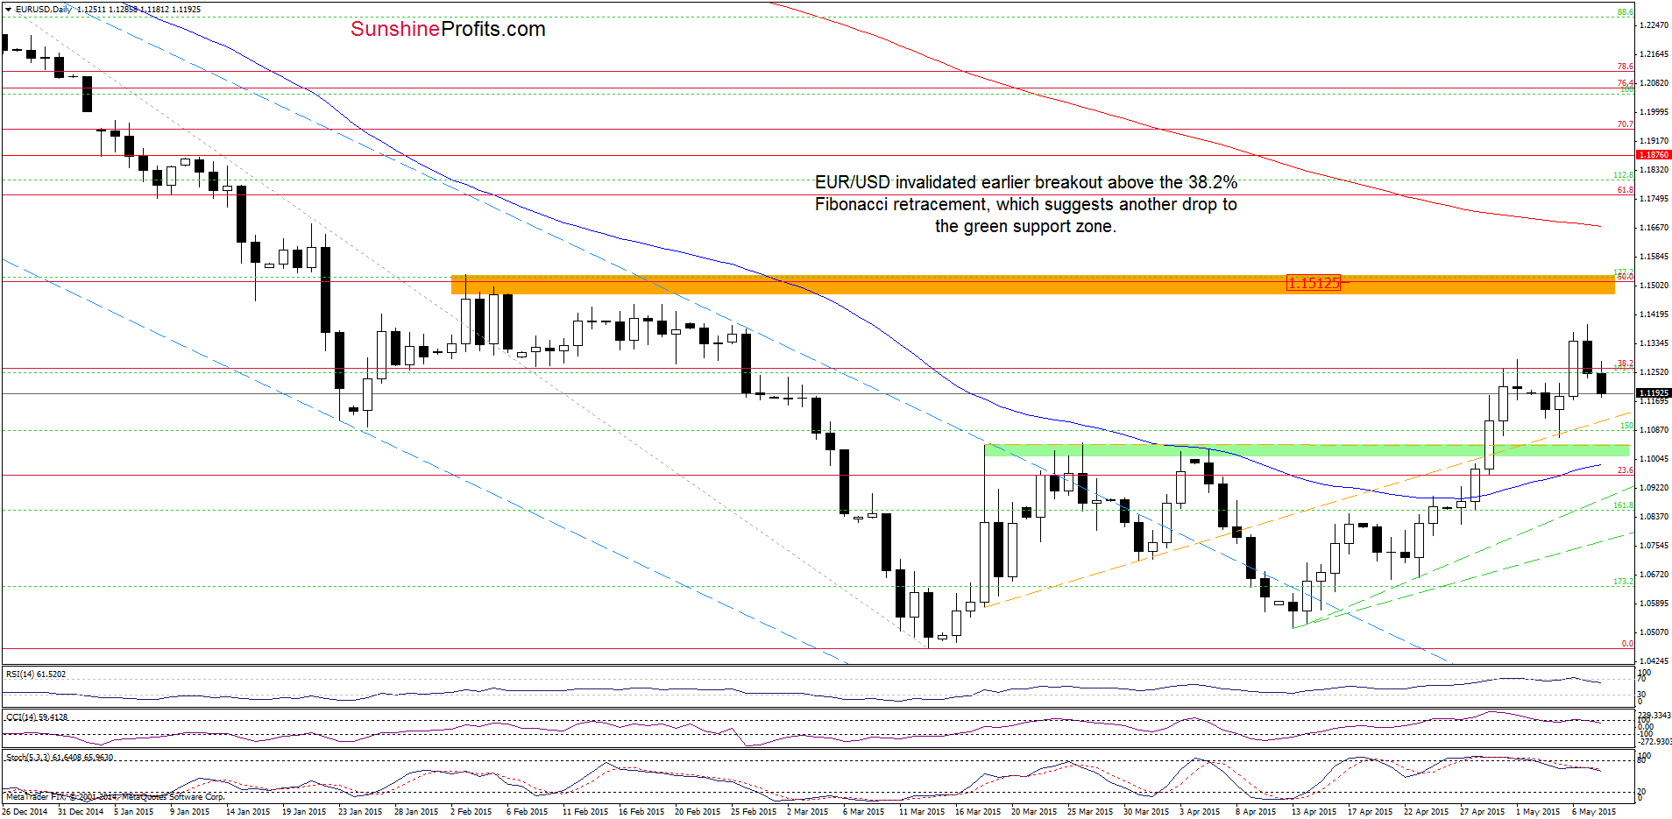Click the 1.14195 price scale label
1672x819 pixels.
(x=1654, y=314)
